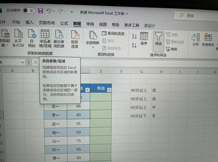Open the 审阅 ribbon tab

[x=90, y=24]
